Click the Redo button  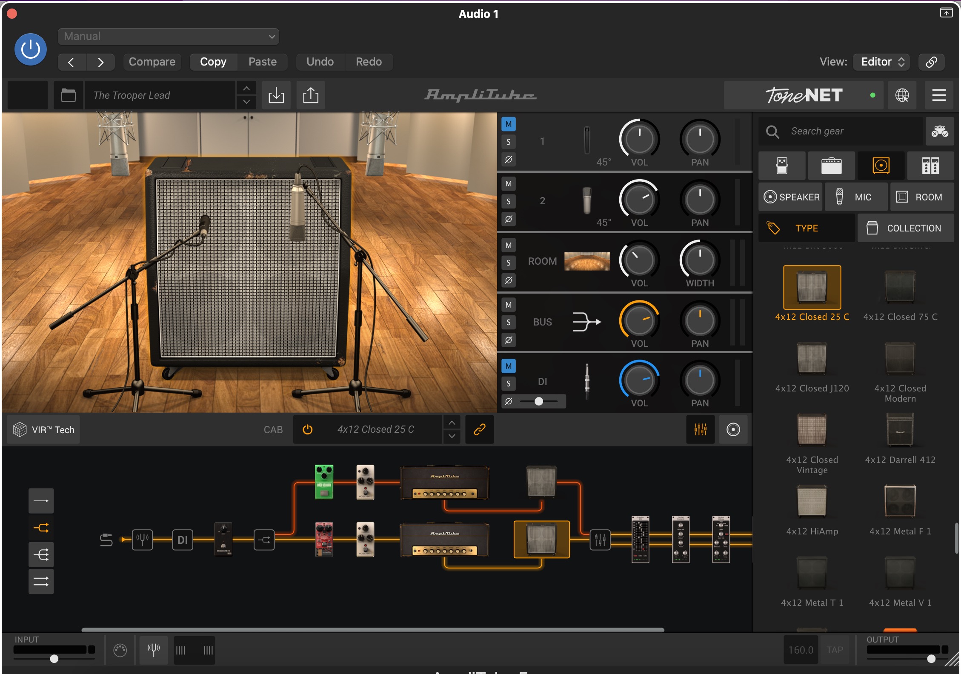[x=369, y=62]
